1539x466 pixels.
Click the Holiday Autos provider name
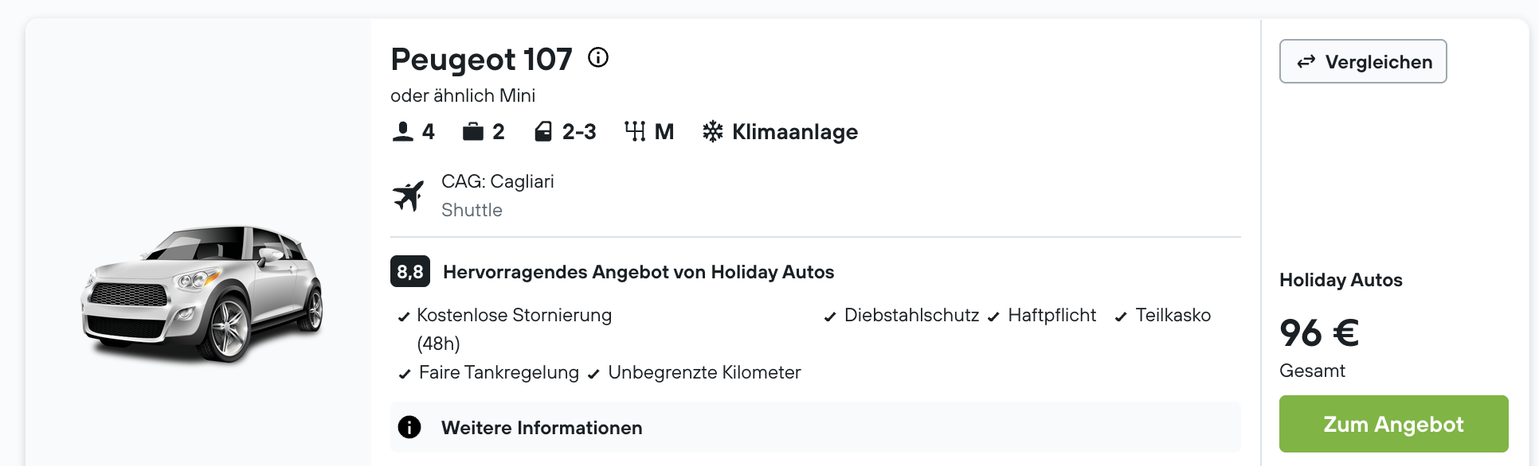coord(1341,280)
